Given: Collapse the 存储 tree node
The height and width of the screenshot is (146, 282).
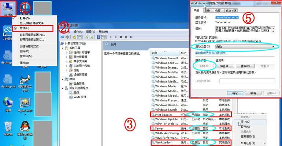Looking at the screenshot, I should click(63, 79).
